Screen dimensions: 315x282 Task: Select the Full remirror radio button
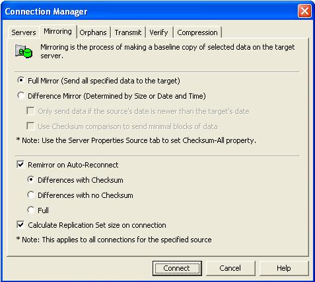(x=31, y=210)
